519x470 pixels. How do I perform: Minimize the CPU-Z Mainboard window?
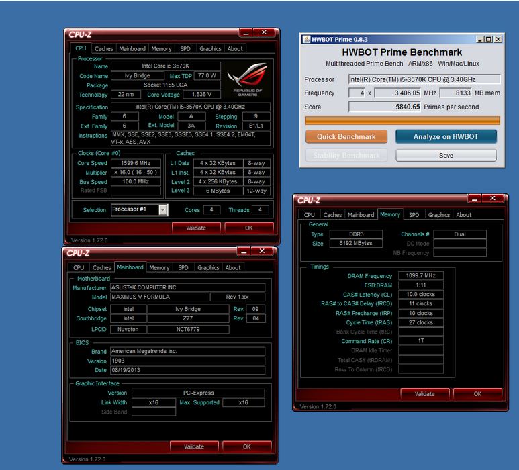click(244, 252)
